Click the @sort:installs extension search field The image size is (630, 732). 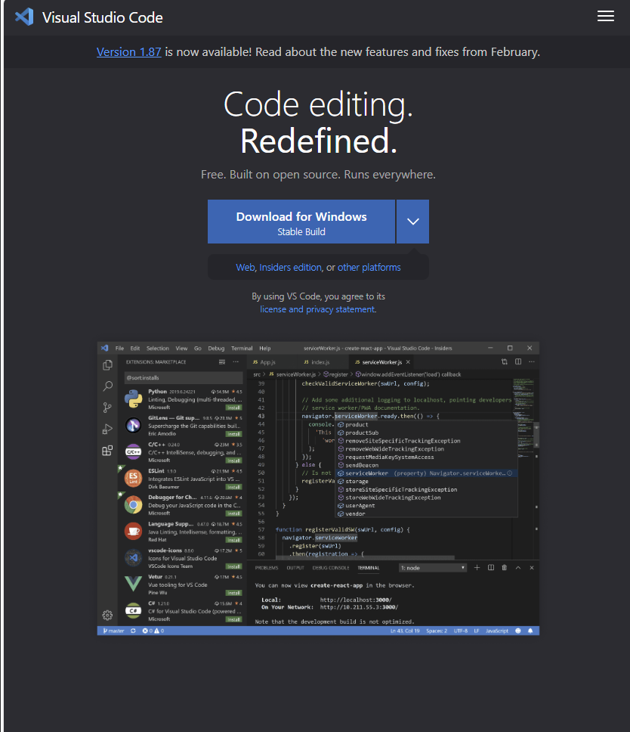pyautogui.click(x=184, y=377)
